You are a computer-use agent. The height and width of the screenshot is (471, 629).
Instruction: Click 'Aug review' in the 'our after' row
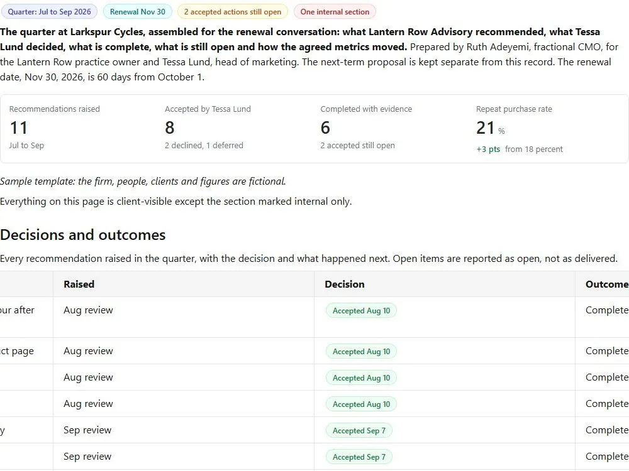click(x=88, y=310)
